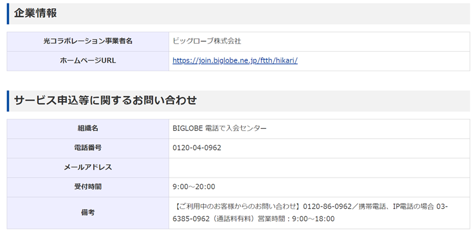Click the 組織名 label cell
This screenshot has width=471, height=230.
88,128
